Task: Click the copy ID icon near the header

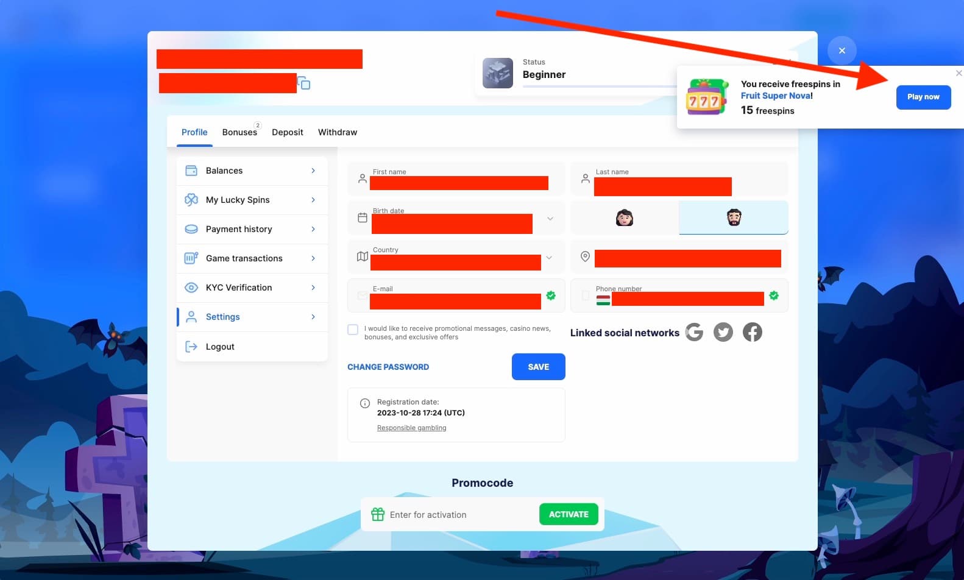Action: [304, 83]
